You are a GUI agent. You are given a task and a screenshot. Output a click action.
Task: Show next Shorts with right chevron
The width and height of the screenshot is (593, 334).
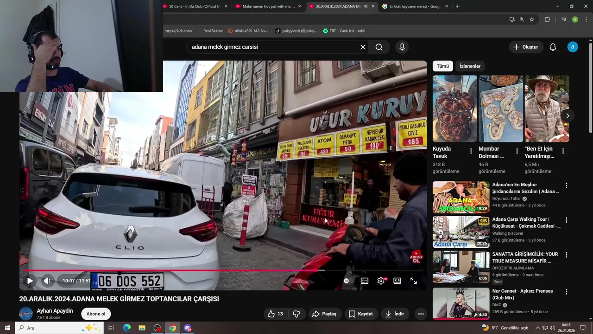(568, 116)
